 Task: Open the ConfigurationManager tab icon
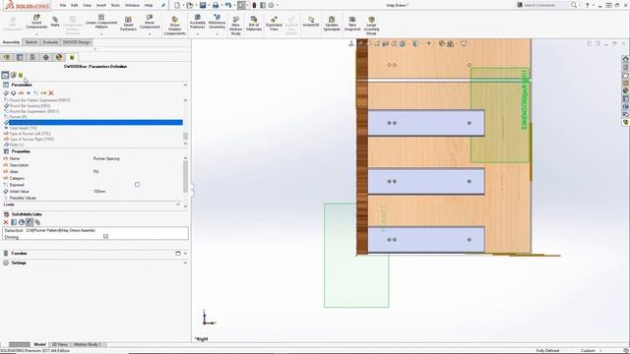coord(32,57)
